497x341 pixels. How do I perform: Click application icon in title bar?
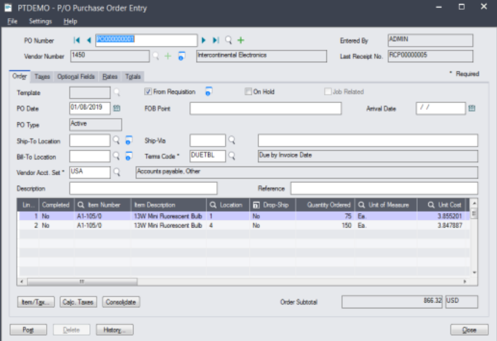8,8
